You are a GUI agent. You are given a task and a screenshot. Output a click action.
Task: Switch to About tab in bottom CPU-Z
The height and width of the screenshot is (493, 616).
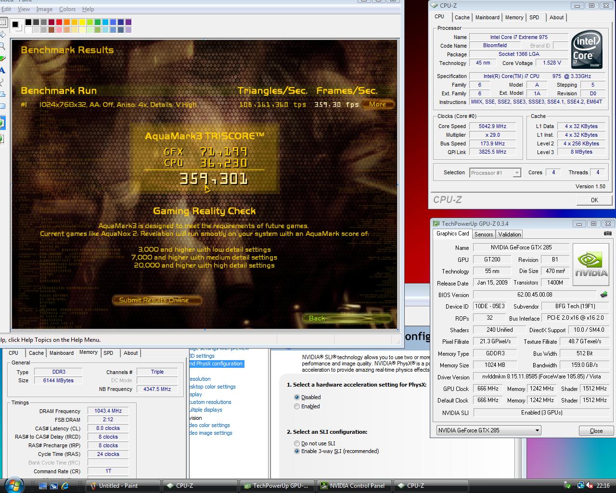pos(130,353)
